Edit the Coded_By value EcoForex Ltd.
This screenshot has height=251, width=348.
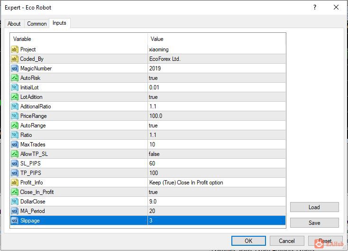[x=165, y=59]
